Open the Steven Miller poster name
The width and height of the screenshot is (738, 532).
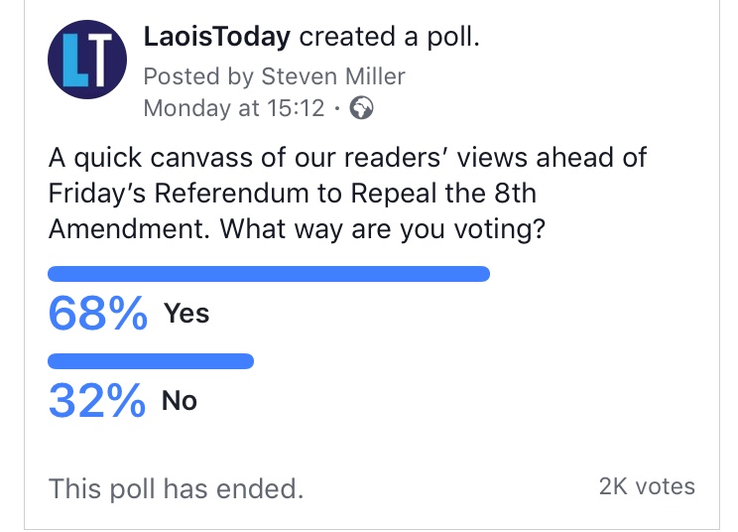click(x=332, y=76)
